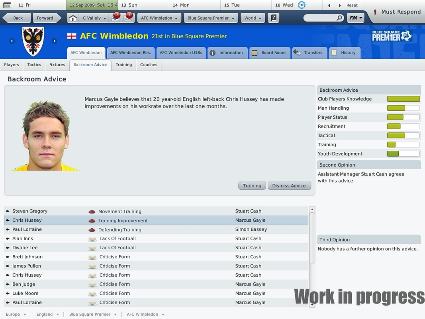Open the news icon with red alert badge
This screenshot has height=319, width=425.
(x=128, y=18)
